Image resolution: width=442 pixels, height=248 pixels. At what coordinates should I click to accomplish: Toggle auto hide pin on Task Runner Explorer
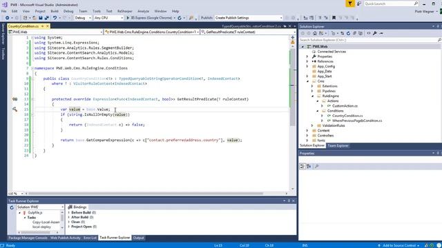(289, 200)
